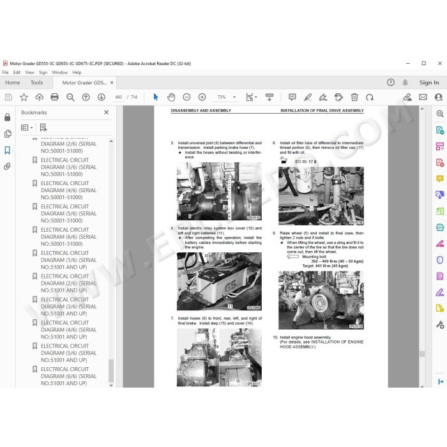Click document vertical scrollbar thumb
The width and height of the screenshot is (447, 447).
pos(422,354)
